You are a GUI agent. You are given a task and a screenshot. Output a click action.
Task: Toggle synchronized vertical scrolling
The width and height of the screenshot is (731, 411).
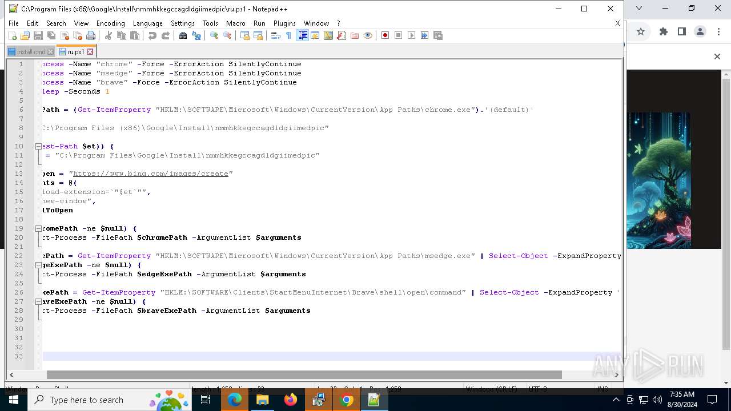pyautogui.click(x=245, y=35)
